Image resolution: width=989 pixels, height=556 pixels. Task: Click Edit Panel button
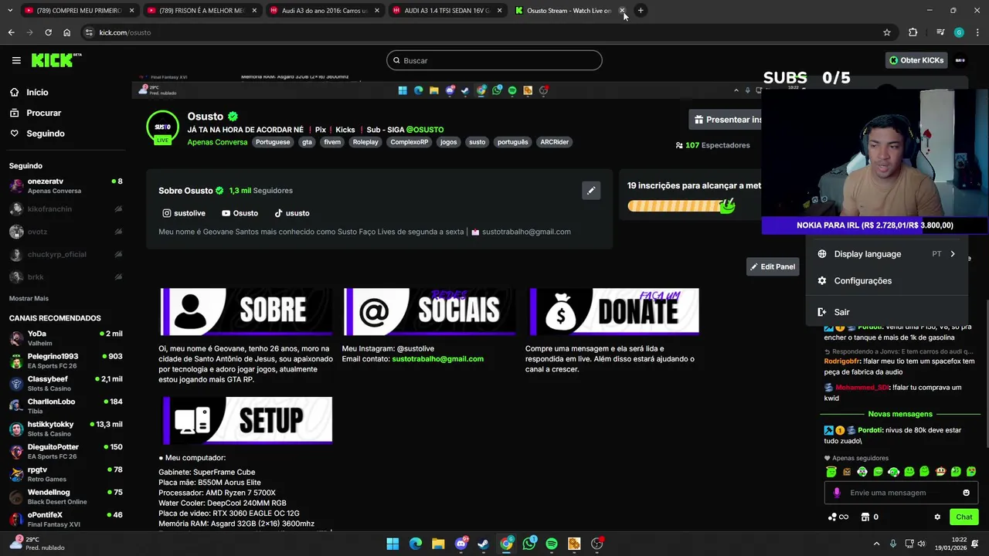point(773,267)
